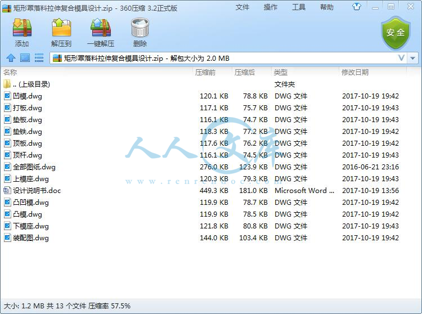The height and width of the screenshot is (314, 422).
Task: Click the archive path address field
Action: [x=229, y=58]
